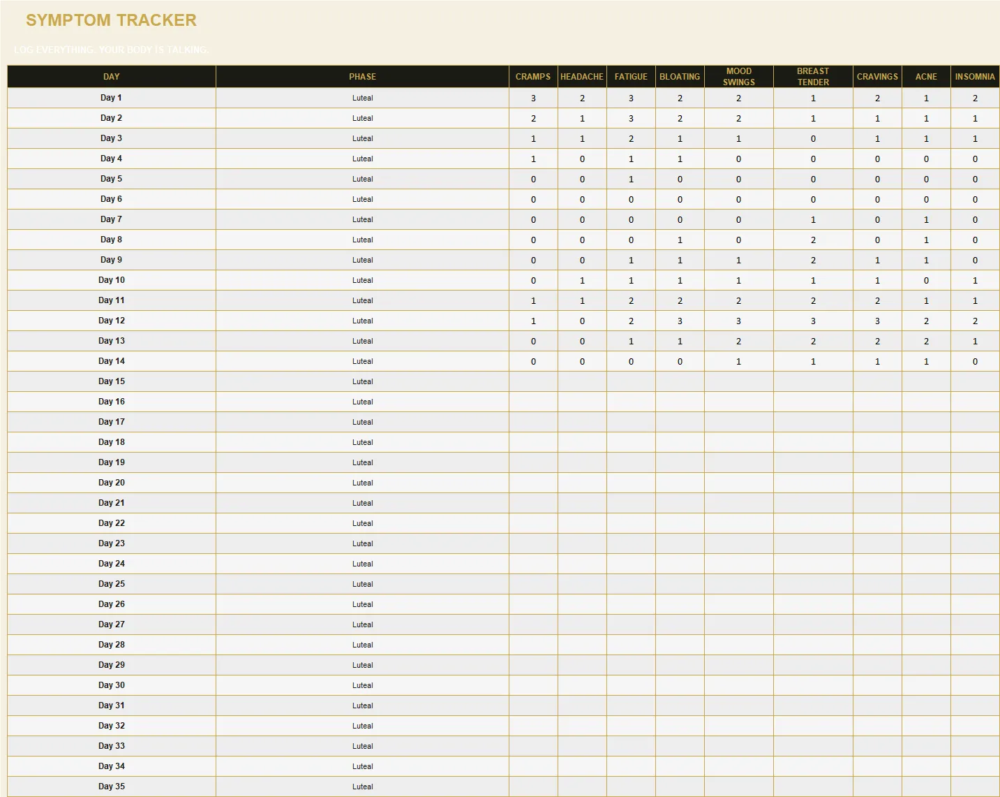This screenshot has width=1000, height=797.
Task: Select Day 4 Headache value cell
Action: 582,159
